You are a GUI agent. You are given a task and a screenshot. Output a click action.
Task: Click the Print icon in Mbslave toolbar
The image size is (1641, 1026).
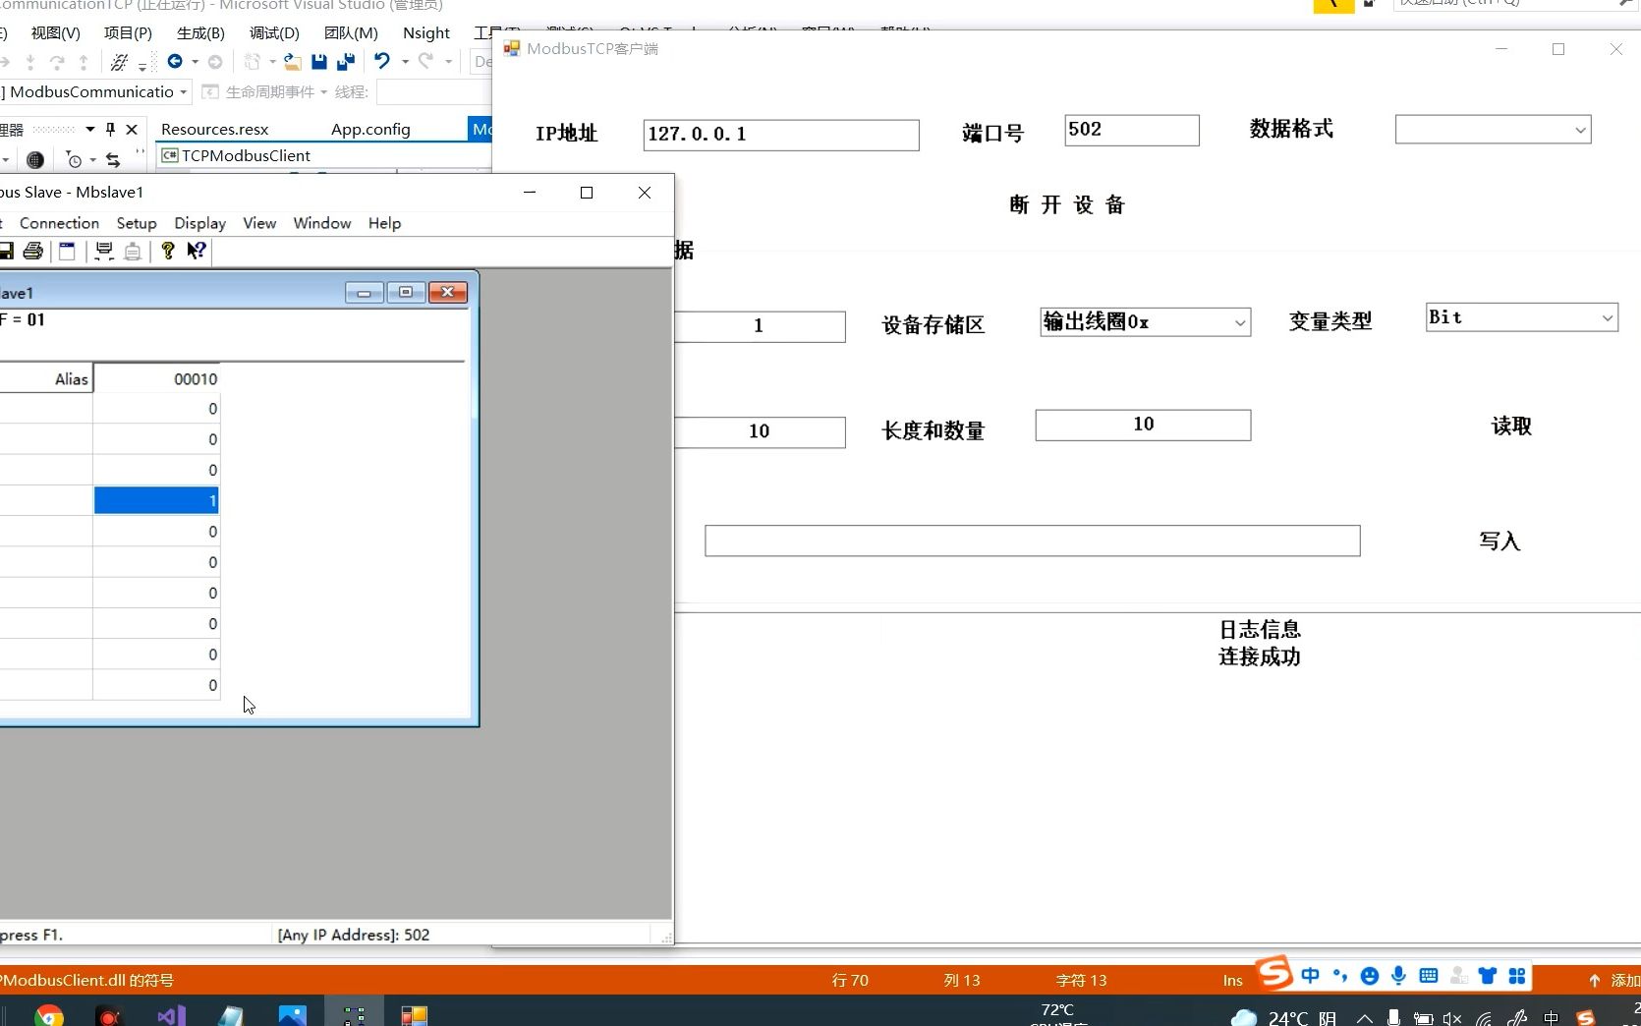click(x=32, y=252)
